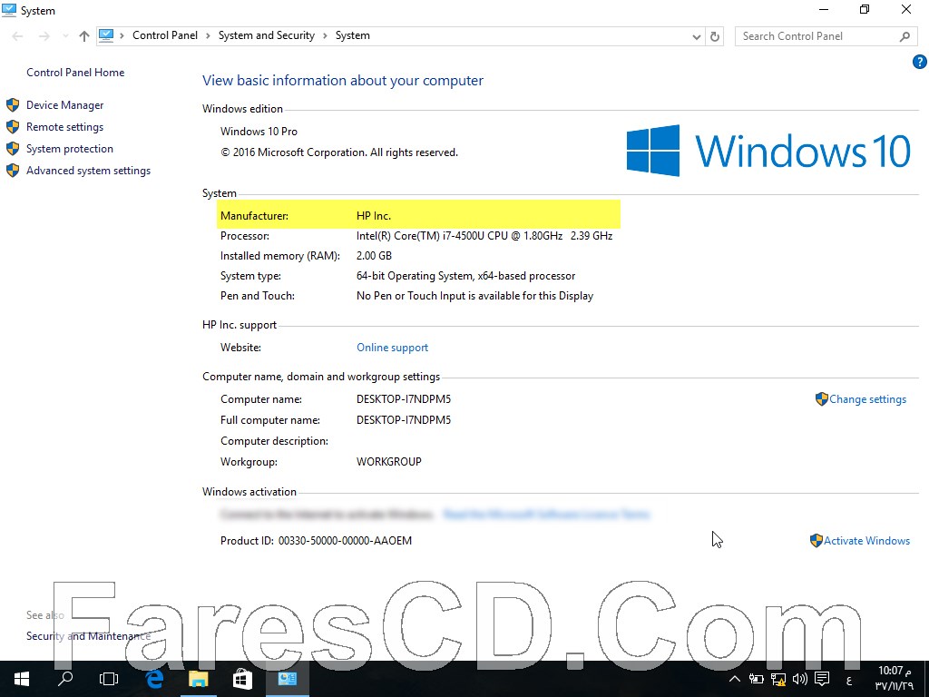The image size is (929, 697).
Task: Click Change settings for computer name
Action: click(x=867, y=399)
